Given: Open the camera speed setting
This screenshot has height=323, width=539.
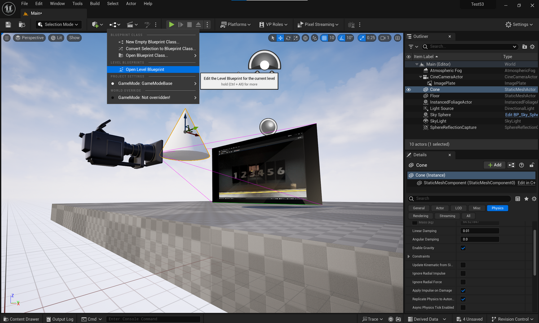Looking at the screenshot, I should [x=385, y=38].
